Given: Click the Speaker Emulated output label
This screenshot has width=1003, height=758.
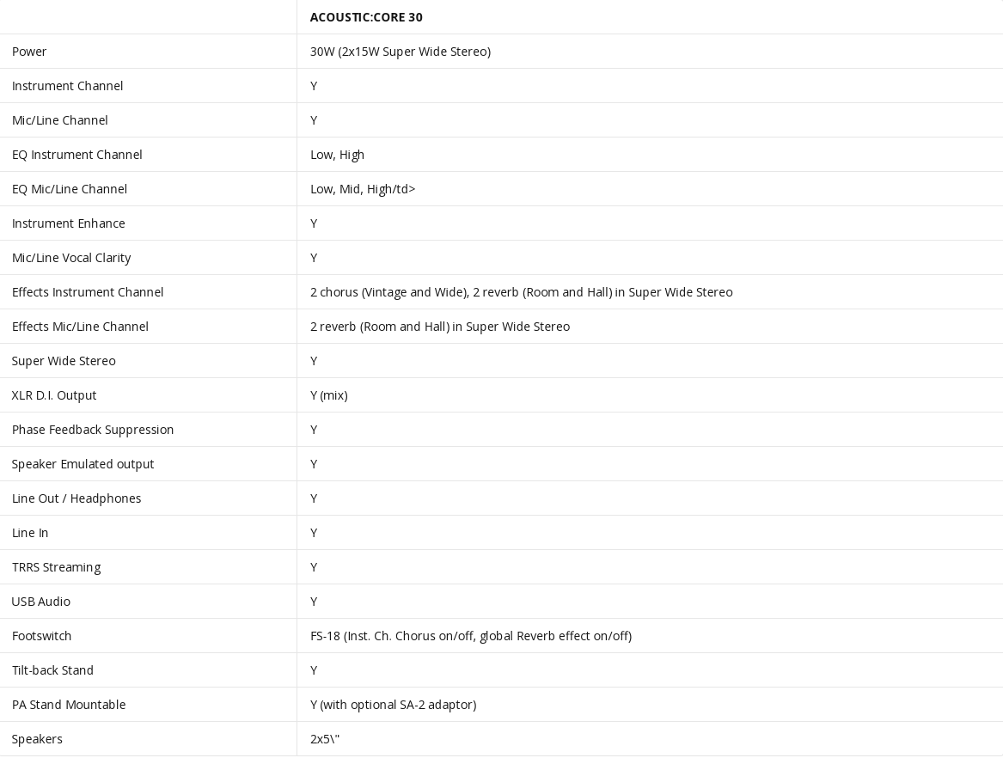Looking at the screenshot, I should pos(83,464).
